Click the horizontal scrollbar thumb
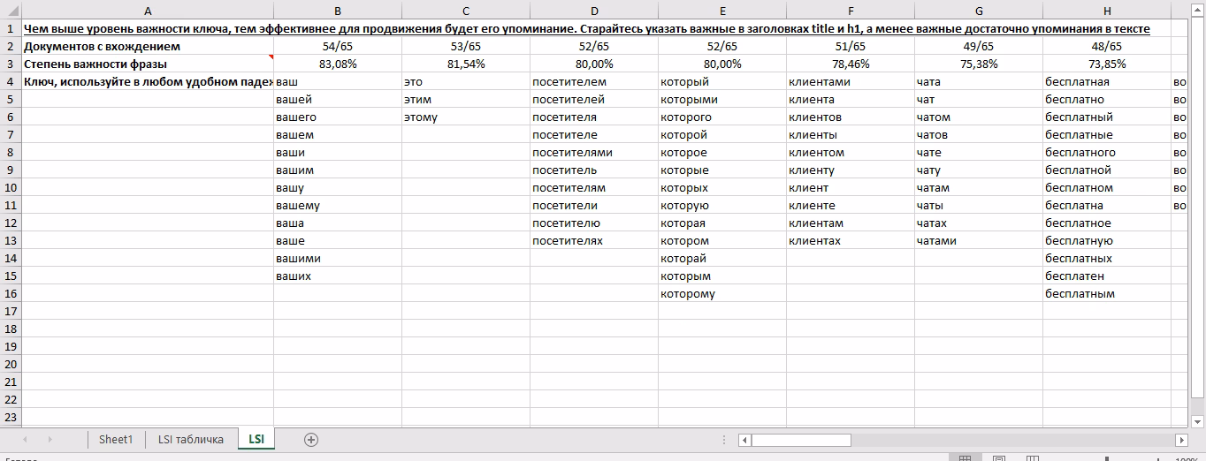Viewport: 1206px width, 461px height. pyautogui.click(x=800, y=440)
